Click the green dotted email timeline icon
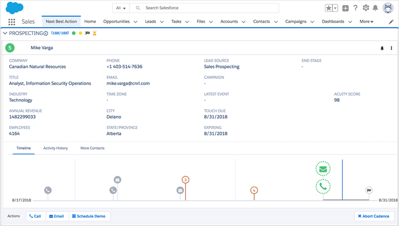 (323, 169)
